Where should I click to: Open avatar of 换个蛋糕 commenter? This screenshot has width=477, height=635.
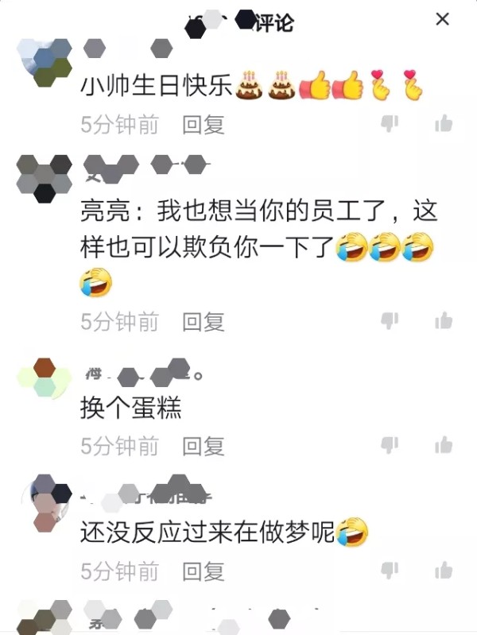coord(45,378)
